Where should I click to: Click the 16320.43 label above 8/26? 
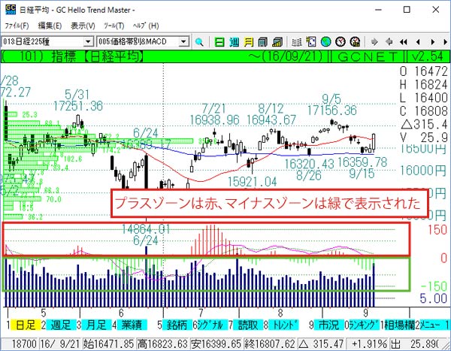click(x=309, y=164)
